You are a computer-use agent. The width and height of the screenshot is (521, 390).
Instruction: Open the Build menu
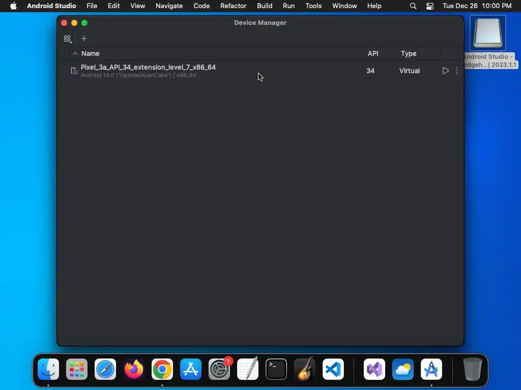point(265,6)
